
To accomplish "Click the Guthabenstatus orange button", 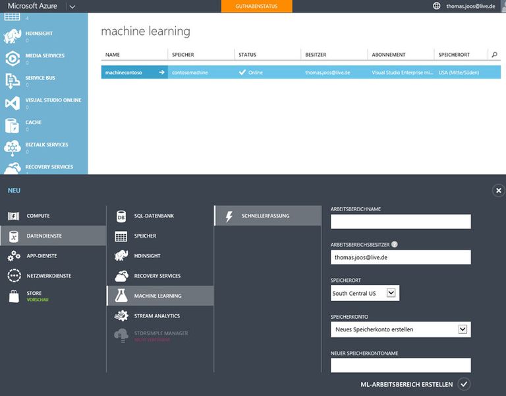I will pos(256,6).
